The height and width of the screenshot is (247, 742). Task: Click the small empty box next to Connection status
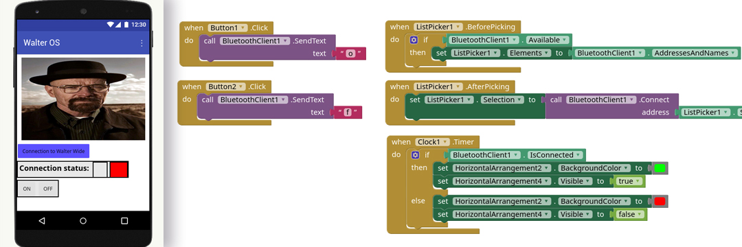[x=100, y=169]
